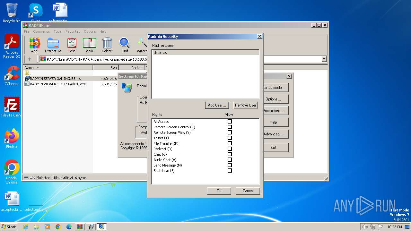Click Internet Explorer in taskbar
The image size is (411, 231).
pos(25,227)
